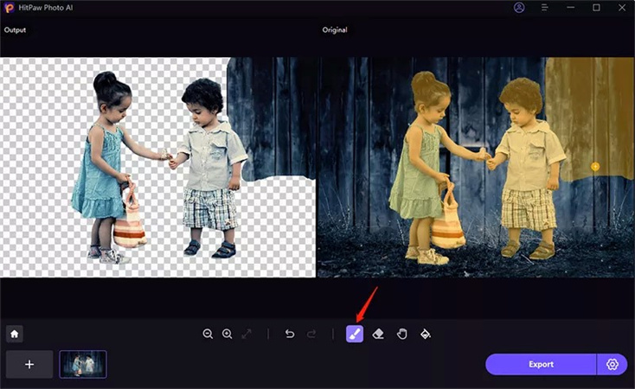The height and width of the screenshot is (389, 635).
Task: Click the HitPaw Photo AI logo
Action: tap(8, 7)
